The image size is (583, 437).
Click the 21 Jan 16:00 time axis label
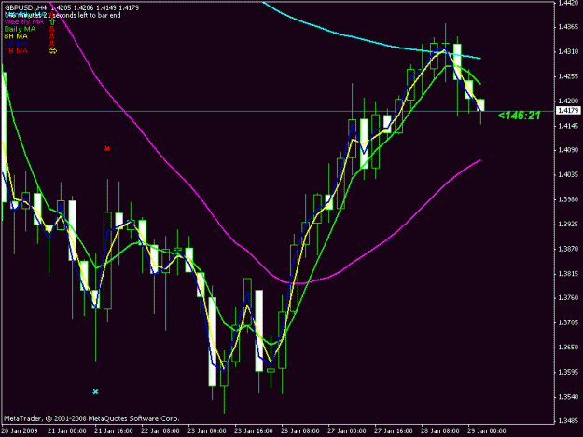pos(114,430)
